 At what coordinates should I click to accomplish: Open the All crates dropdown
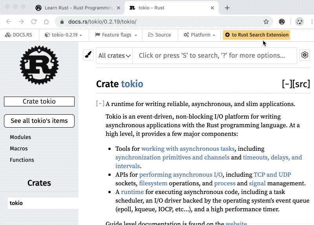point(114,55)
